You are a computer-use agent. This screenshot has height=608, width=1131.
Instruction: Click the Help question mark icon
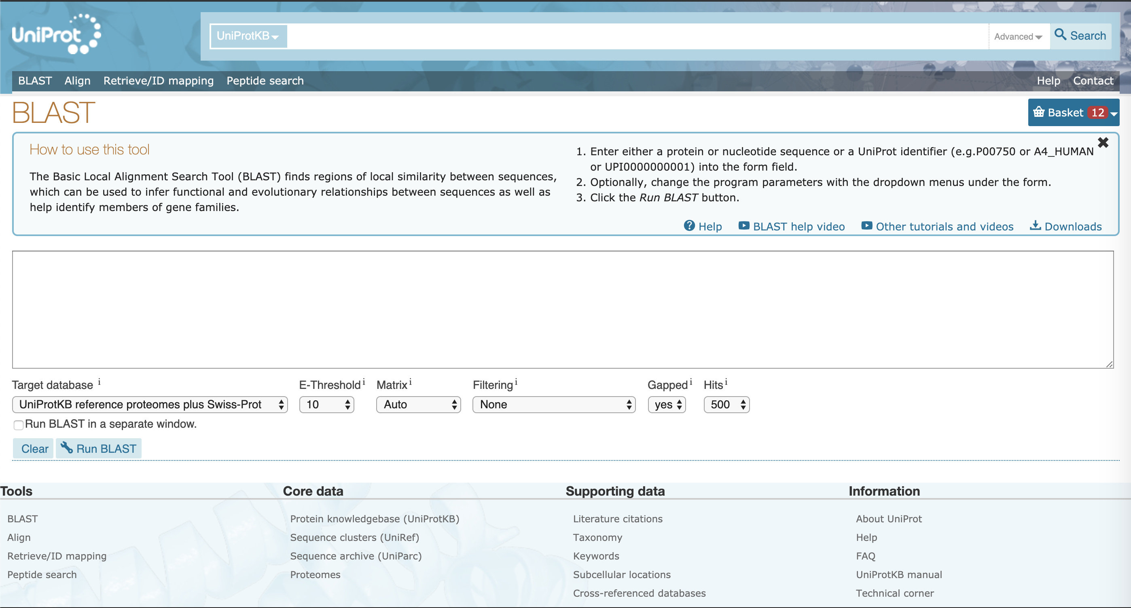[689, 226]
